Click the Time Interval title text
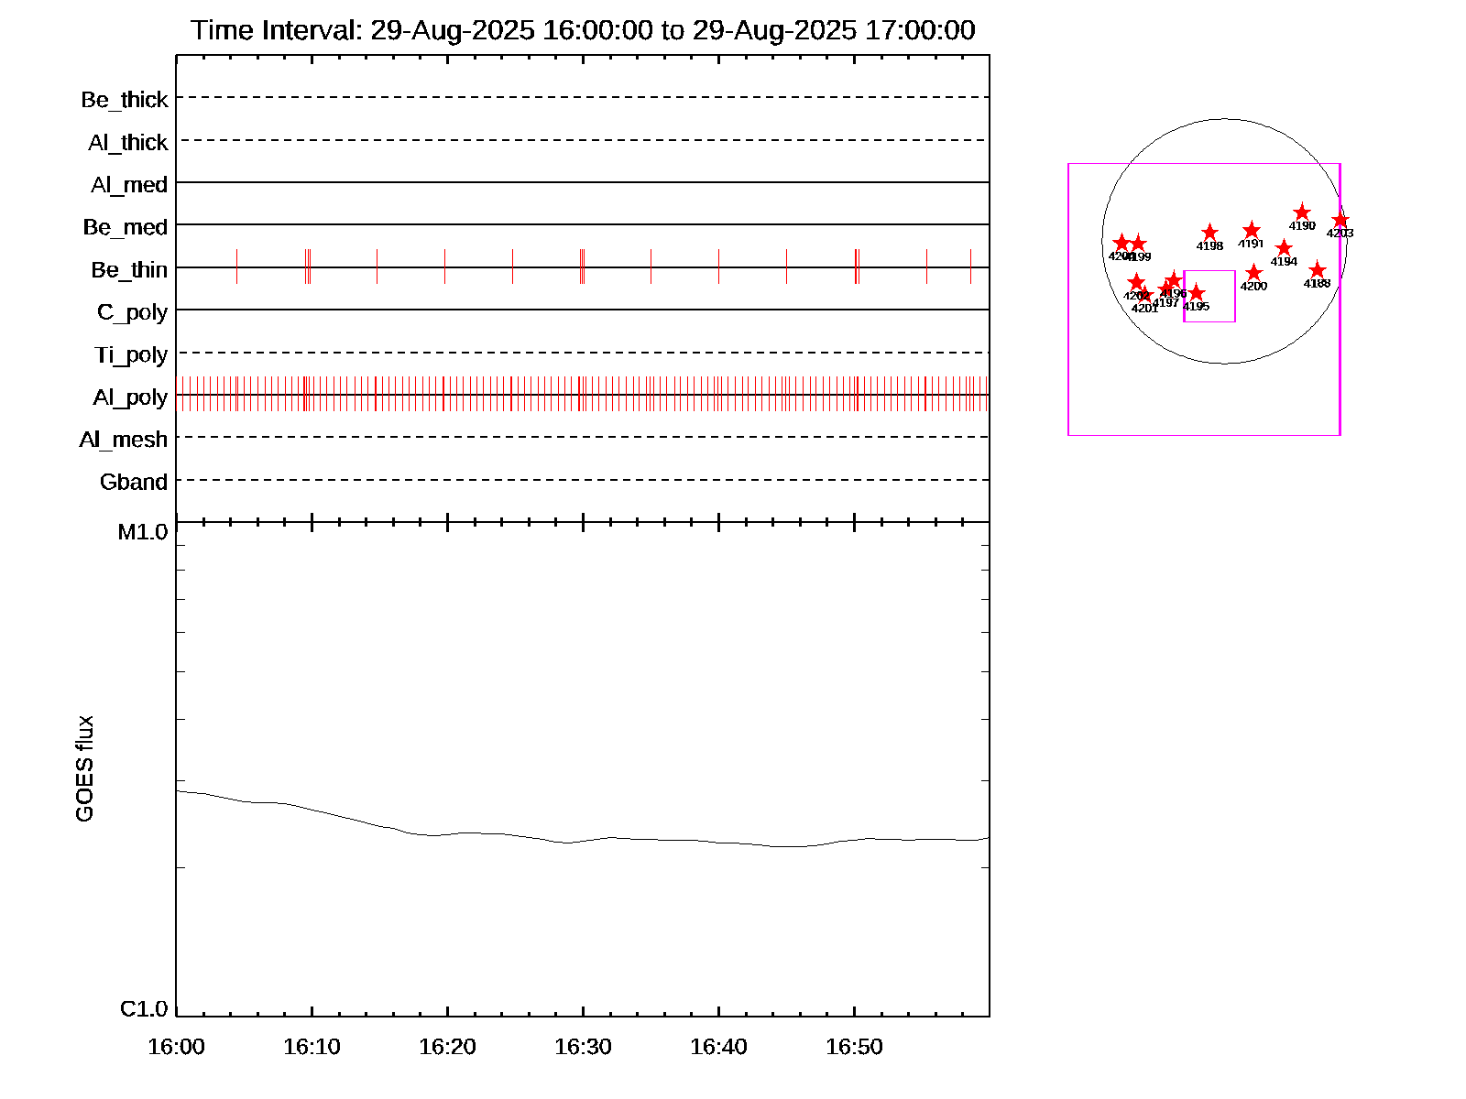 [x=583, y=30]
